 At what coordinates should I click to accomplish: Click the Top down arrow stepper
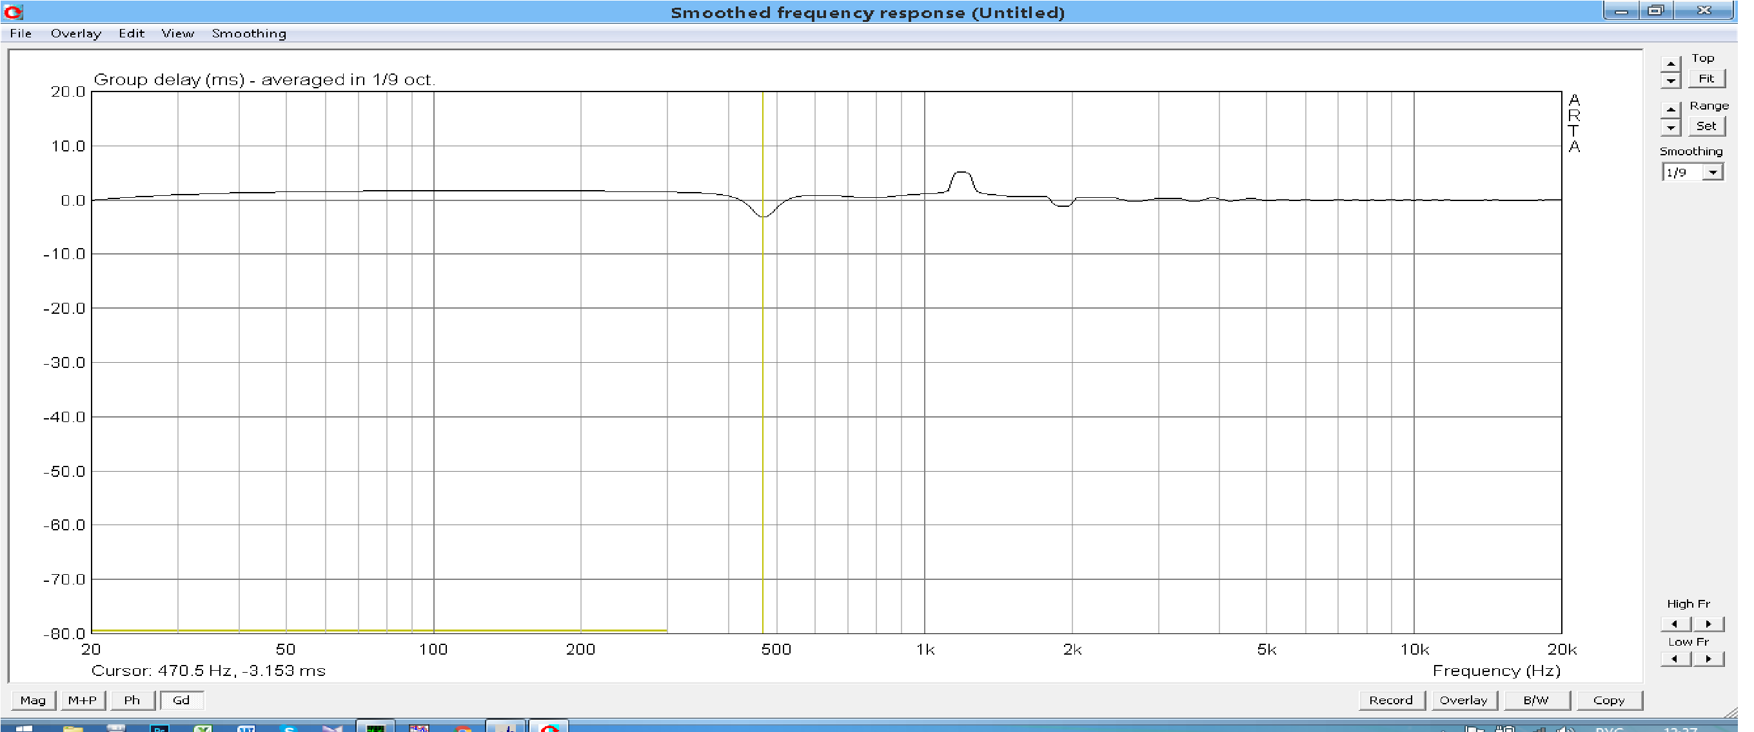click(1670, 81)
